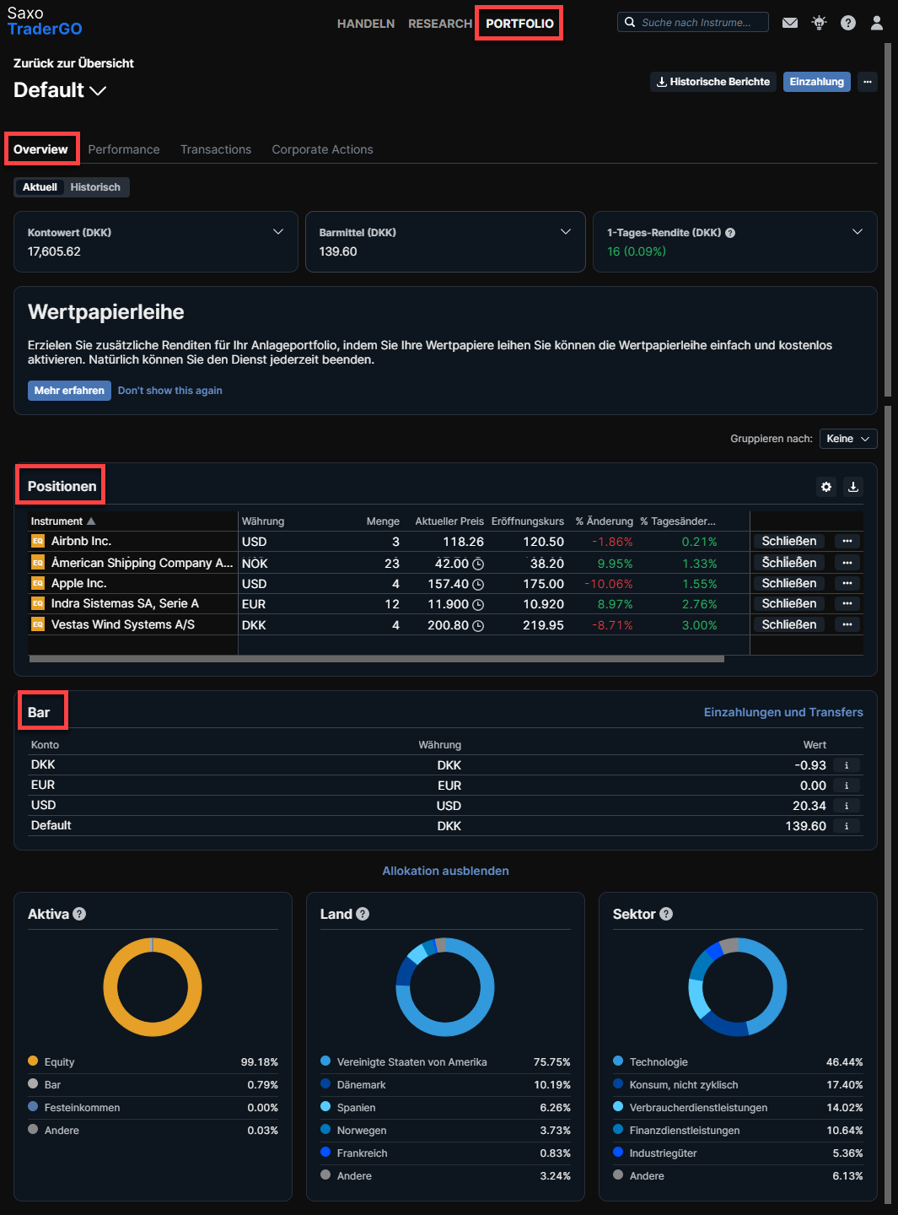Click the Indra Sistemas SA, Serie A instrument

point(125,603)
